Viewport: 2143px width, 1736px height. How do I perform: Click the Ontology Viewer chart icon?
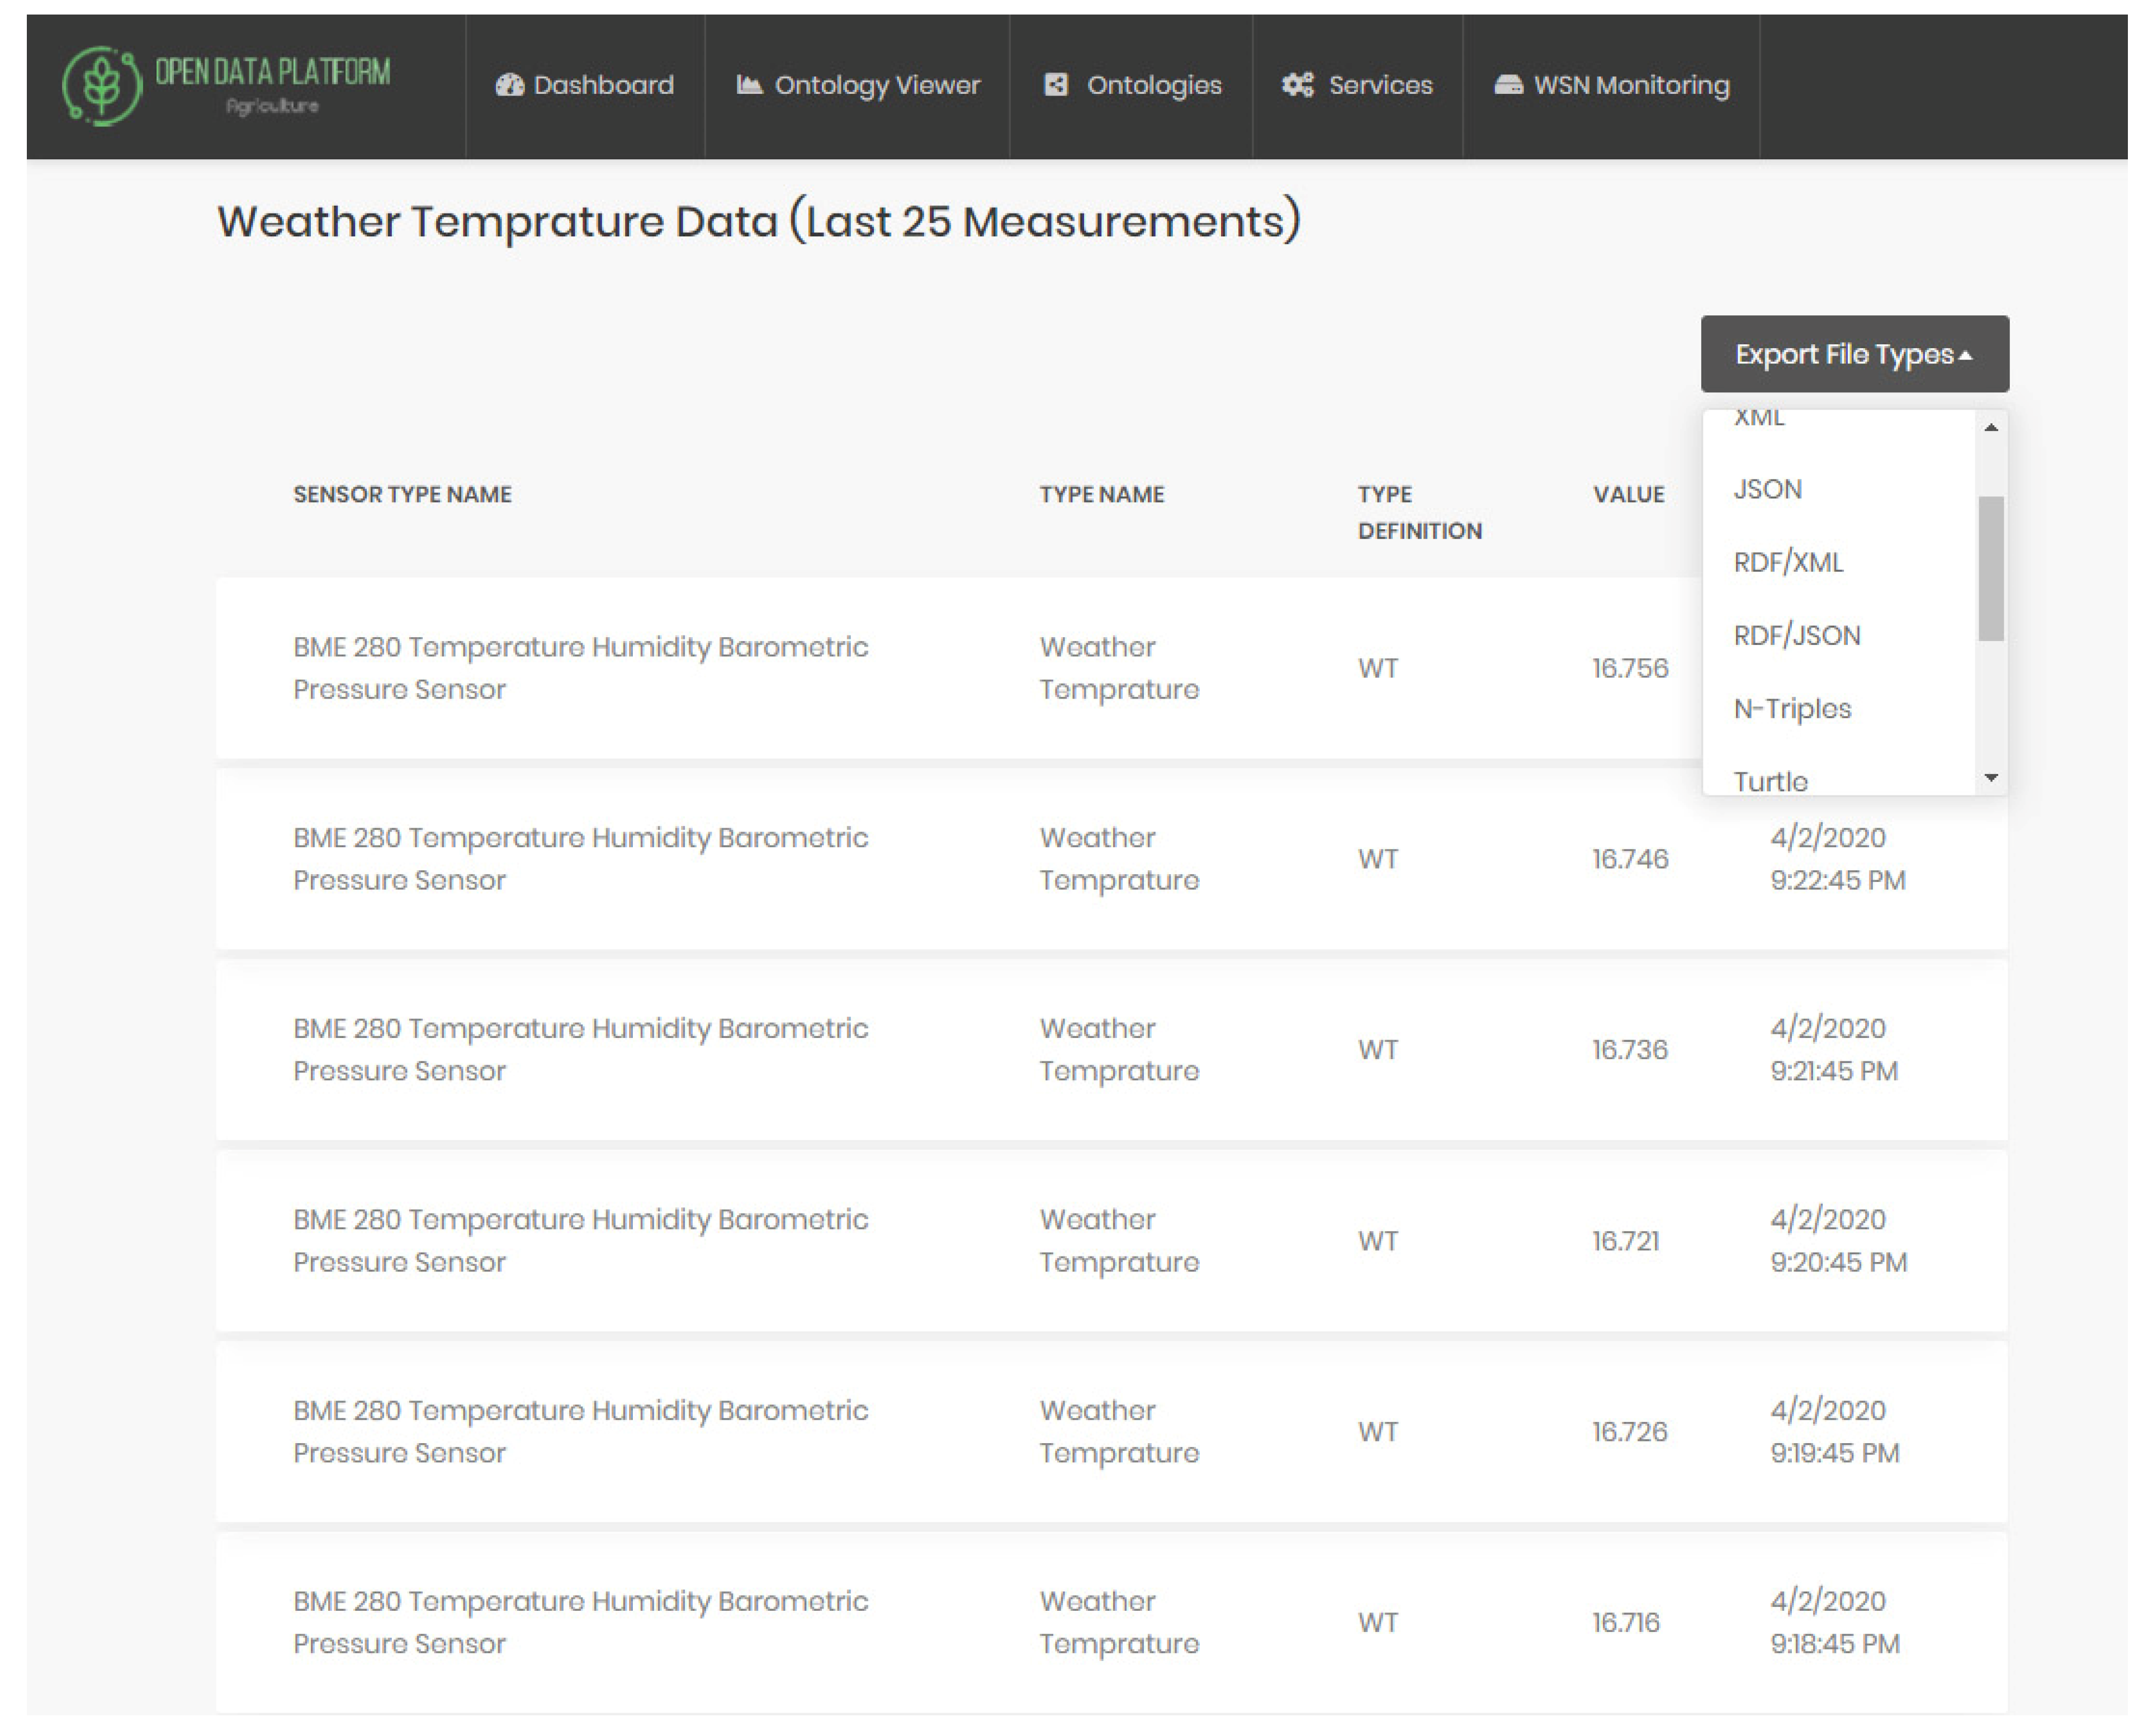[x=749, y=85]
